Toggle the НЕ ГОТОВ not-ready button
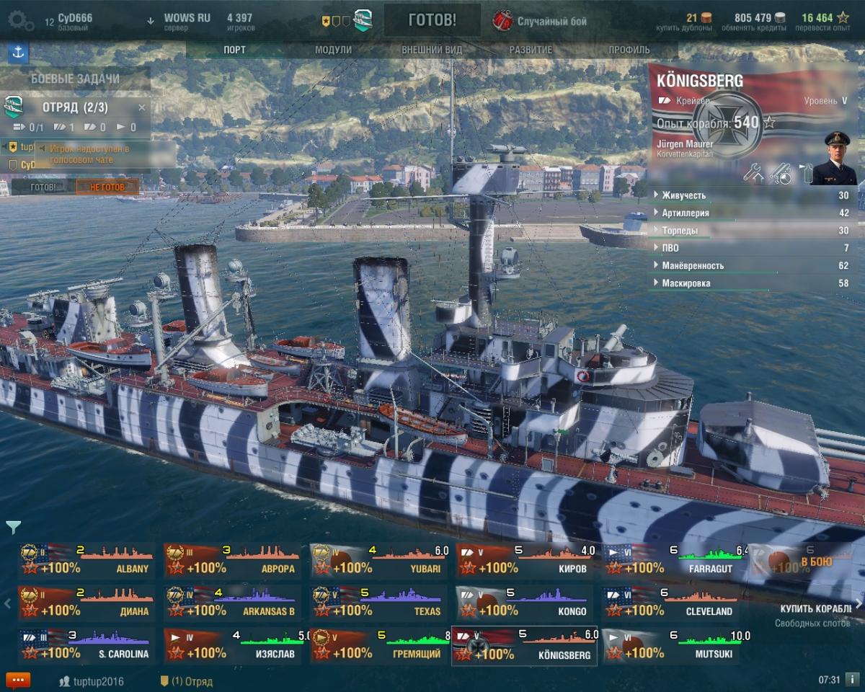This screenshot has width=865, height=692. [x=107, y=187]
